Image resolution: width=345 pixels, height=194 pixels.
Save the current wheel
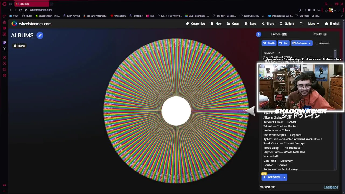[x=250, y=24]
